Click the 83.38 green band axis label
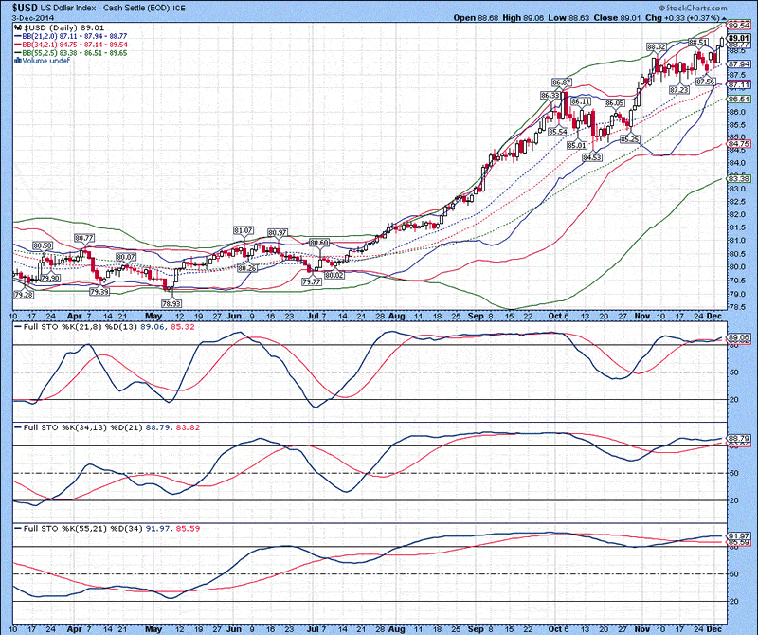This screenshot has height=635, width=758. pos(738,178)
